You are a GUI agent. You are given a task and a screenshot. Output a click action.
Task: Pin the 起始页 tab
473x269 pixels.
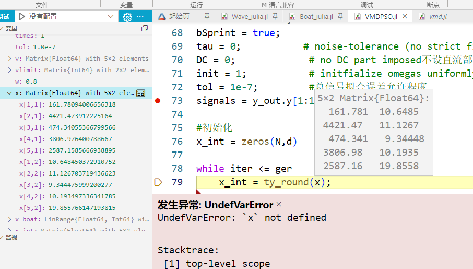click(x=207, y=16)
